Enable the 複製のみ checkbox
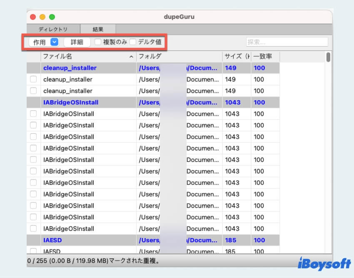Viewport: 354px width, 278px height. [x=98, y=42]
